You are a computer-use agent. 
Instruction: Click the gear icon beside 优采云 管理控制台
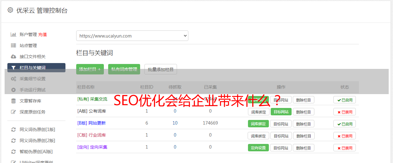pyautogui.click(x=10, y=10)
